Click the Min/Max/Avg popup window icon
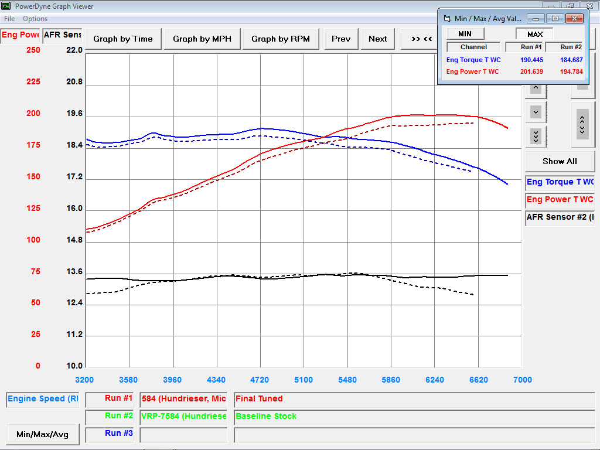 (x=446, y=19)
